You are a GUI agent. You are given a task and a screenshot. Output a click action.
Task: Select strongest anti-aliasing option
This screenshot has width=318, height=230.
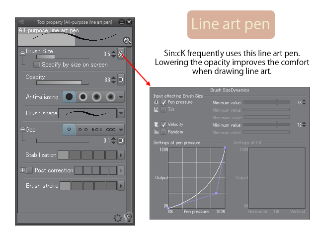(x=110, y=97)
